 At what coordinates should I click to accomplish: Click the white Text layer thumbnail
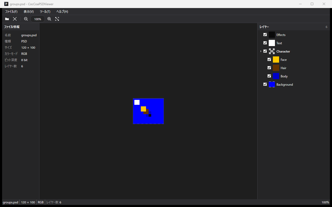tap(272, 43)
